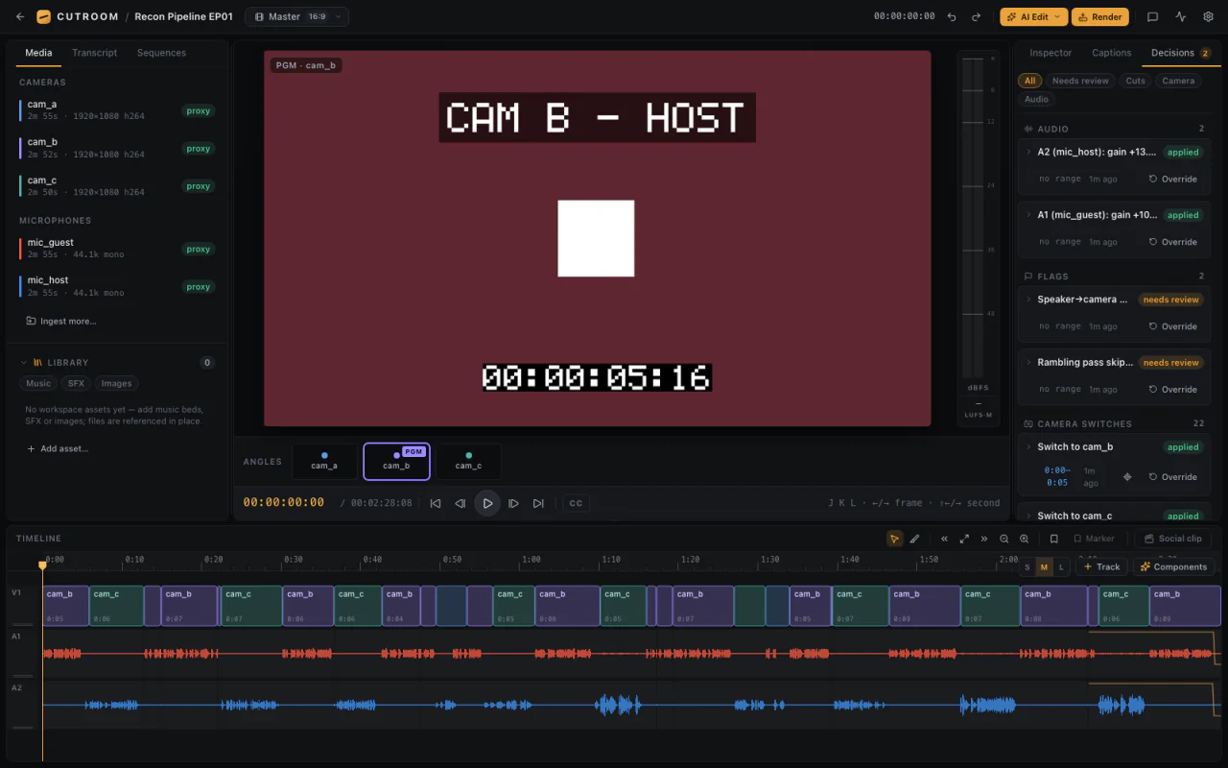Set track height to S
This screenshot has width=1228, height=768.
point(1027,567)
